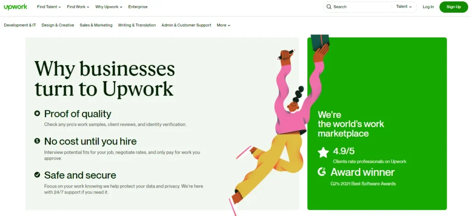The image size is (471, 216).
Task: Click the jumping person illustration
Action: tap(279, 125)
